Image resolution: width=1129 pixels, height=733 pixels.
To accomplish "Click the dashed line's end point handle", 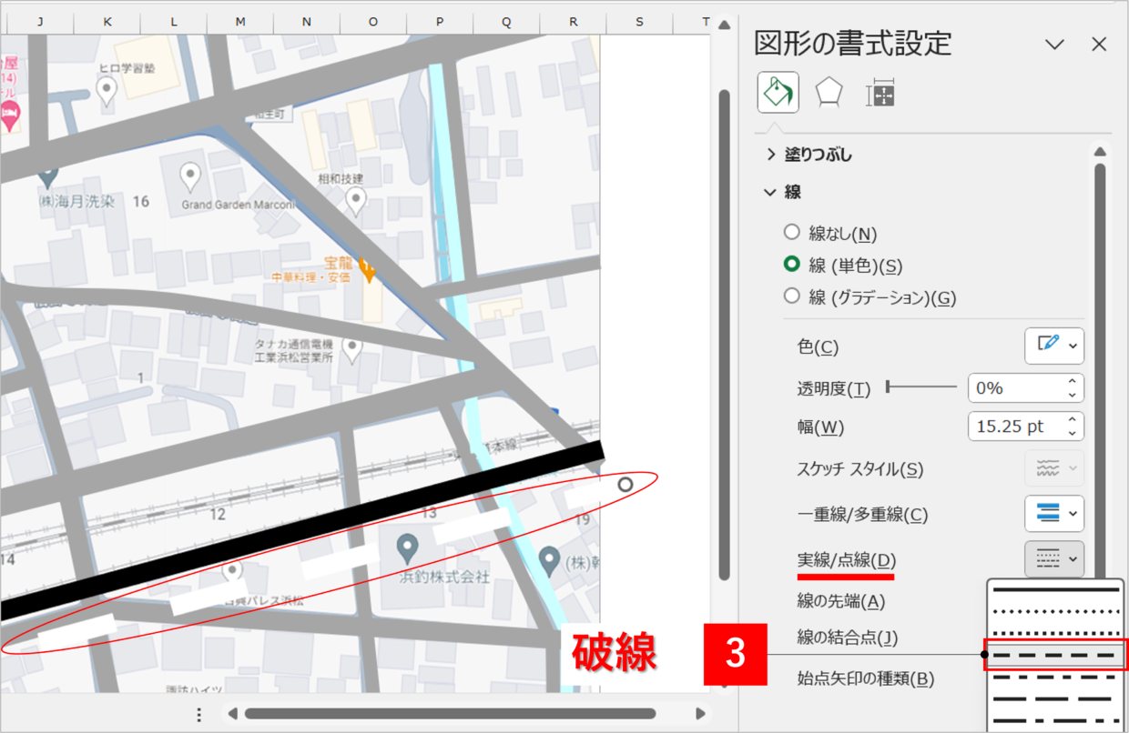I will [x=626, y=485].
